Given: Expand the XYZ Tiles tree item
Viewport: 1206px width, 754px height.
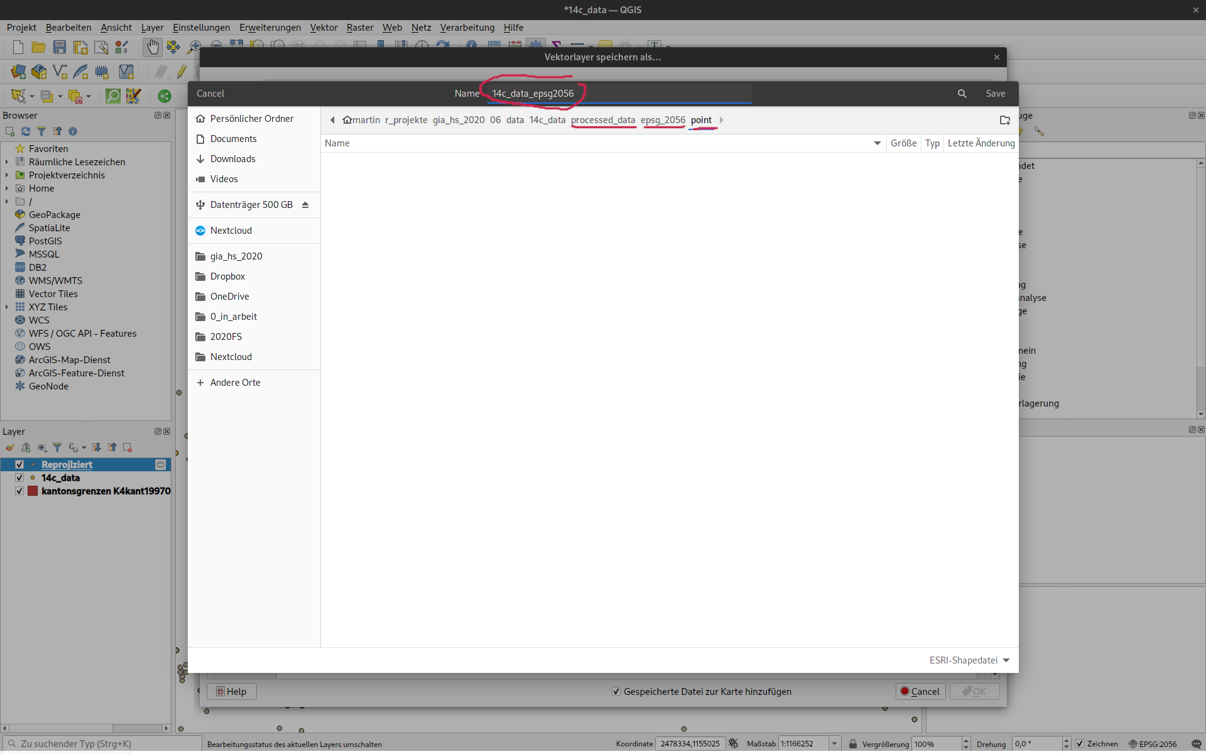Looking at the screenshot, I should click(x=7, y=307).
